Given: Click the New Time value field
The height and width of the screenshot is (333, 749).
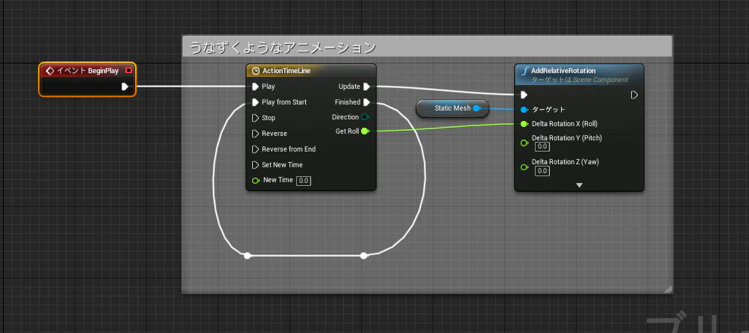Looking at the screenshot, I should 304,181.
